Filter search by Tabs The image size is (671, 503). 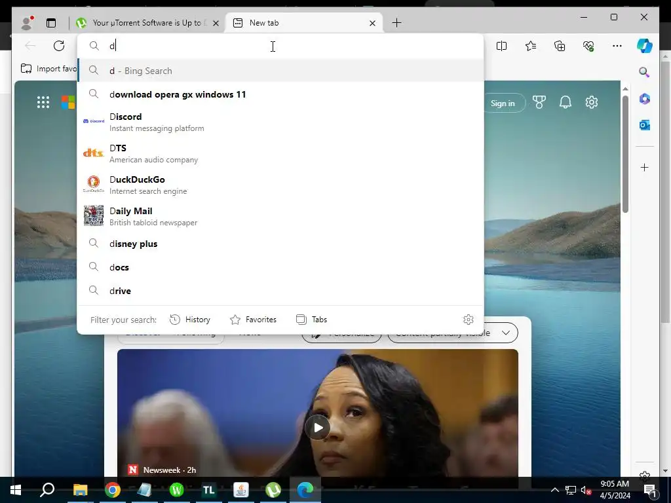coord(311,320)
